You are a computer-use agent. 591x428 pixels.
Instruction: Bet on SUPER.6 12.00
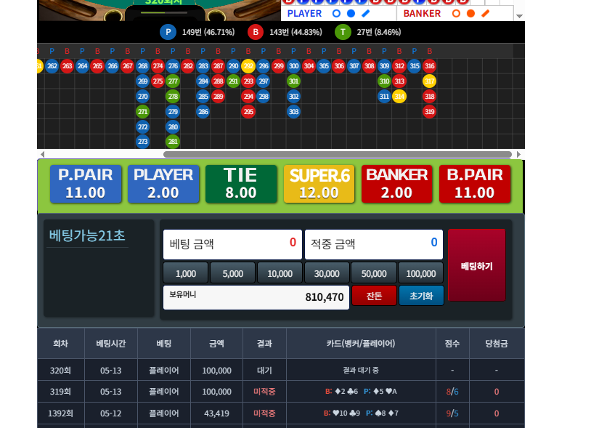pyautogui.click(x=319, y=184)
